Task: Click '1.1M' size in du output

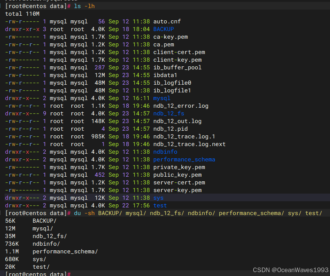Action: point(12,251)
